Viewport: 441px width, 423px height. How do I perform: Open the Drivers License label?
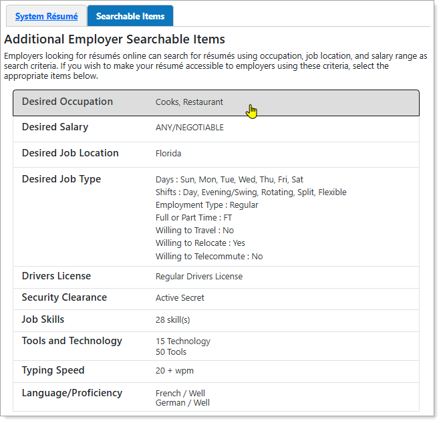click(56, 276)
